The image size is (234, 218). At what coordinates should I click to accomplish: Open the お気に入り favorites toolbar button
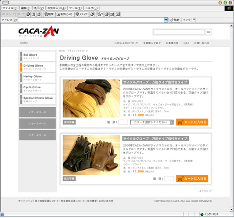(65, 14)
